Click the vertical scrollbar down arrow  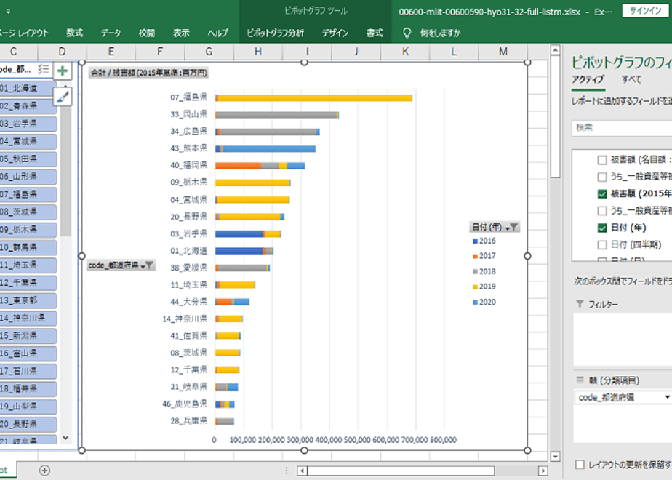555,457
